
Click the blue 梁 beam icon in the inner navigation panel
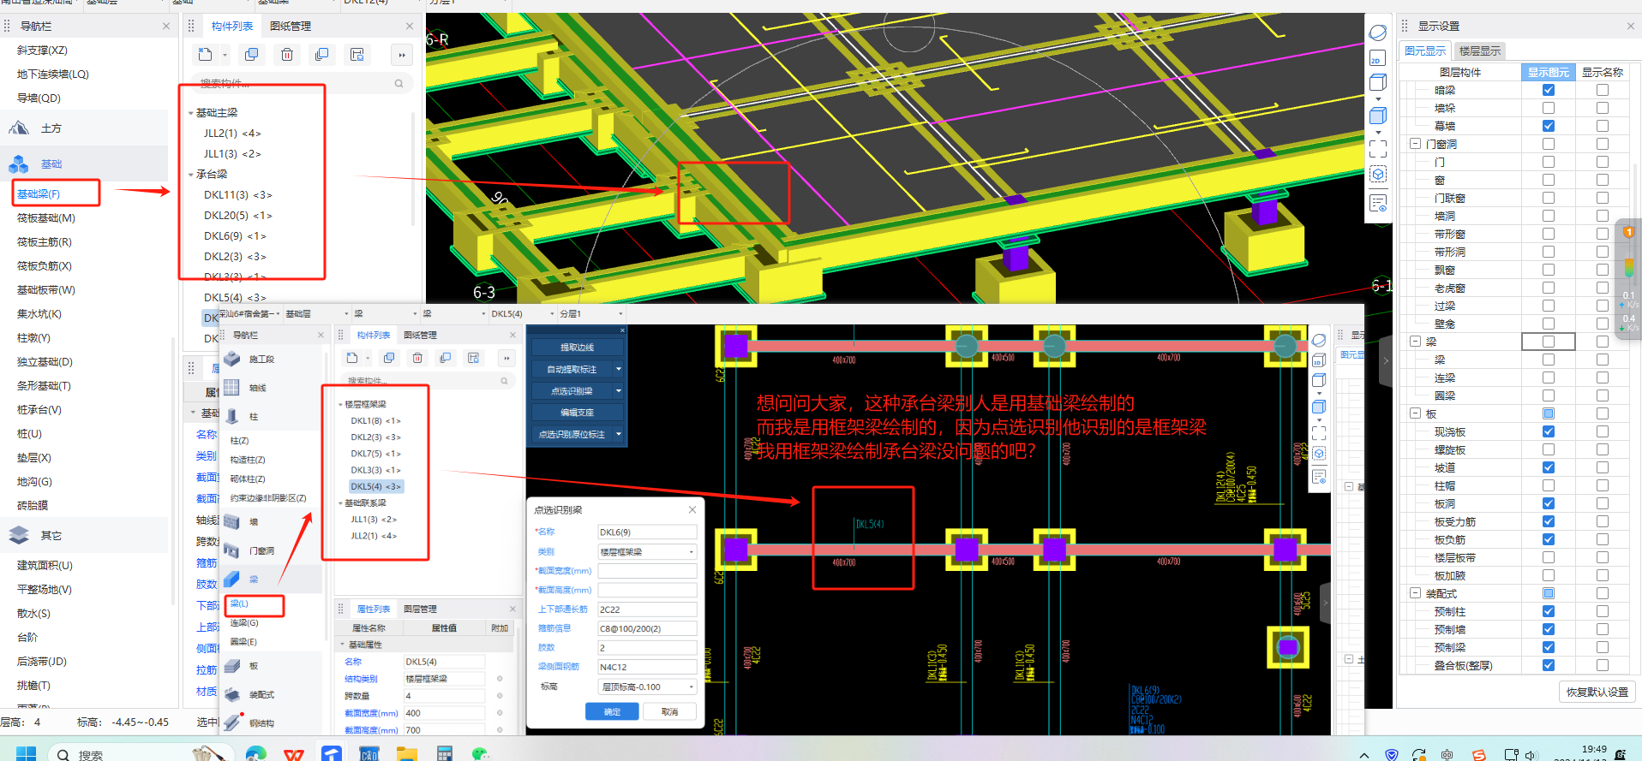coord(231,579)
